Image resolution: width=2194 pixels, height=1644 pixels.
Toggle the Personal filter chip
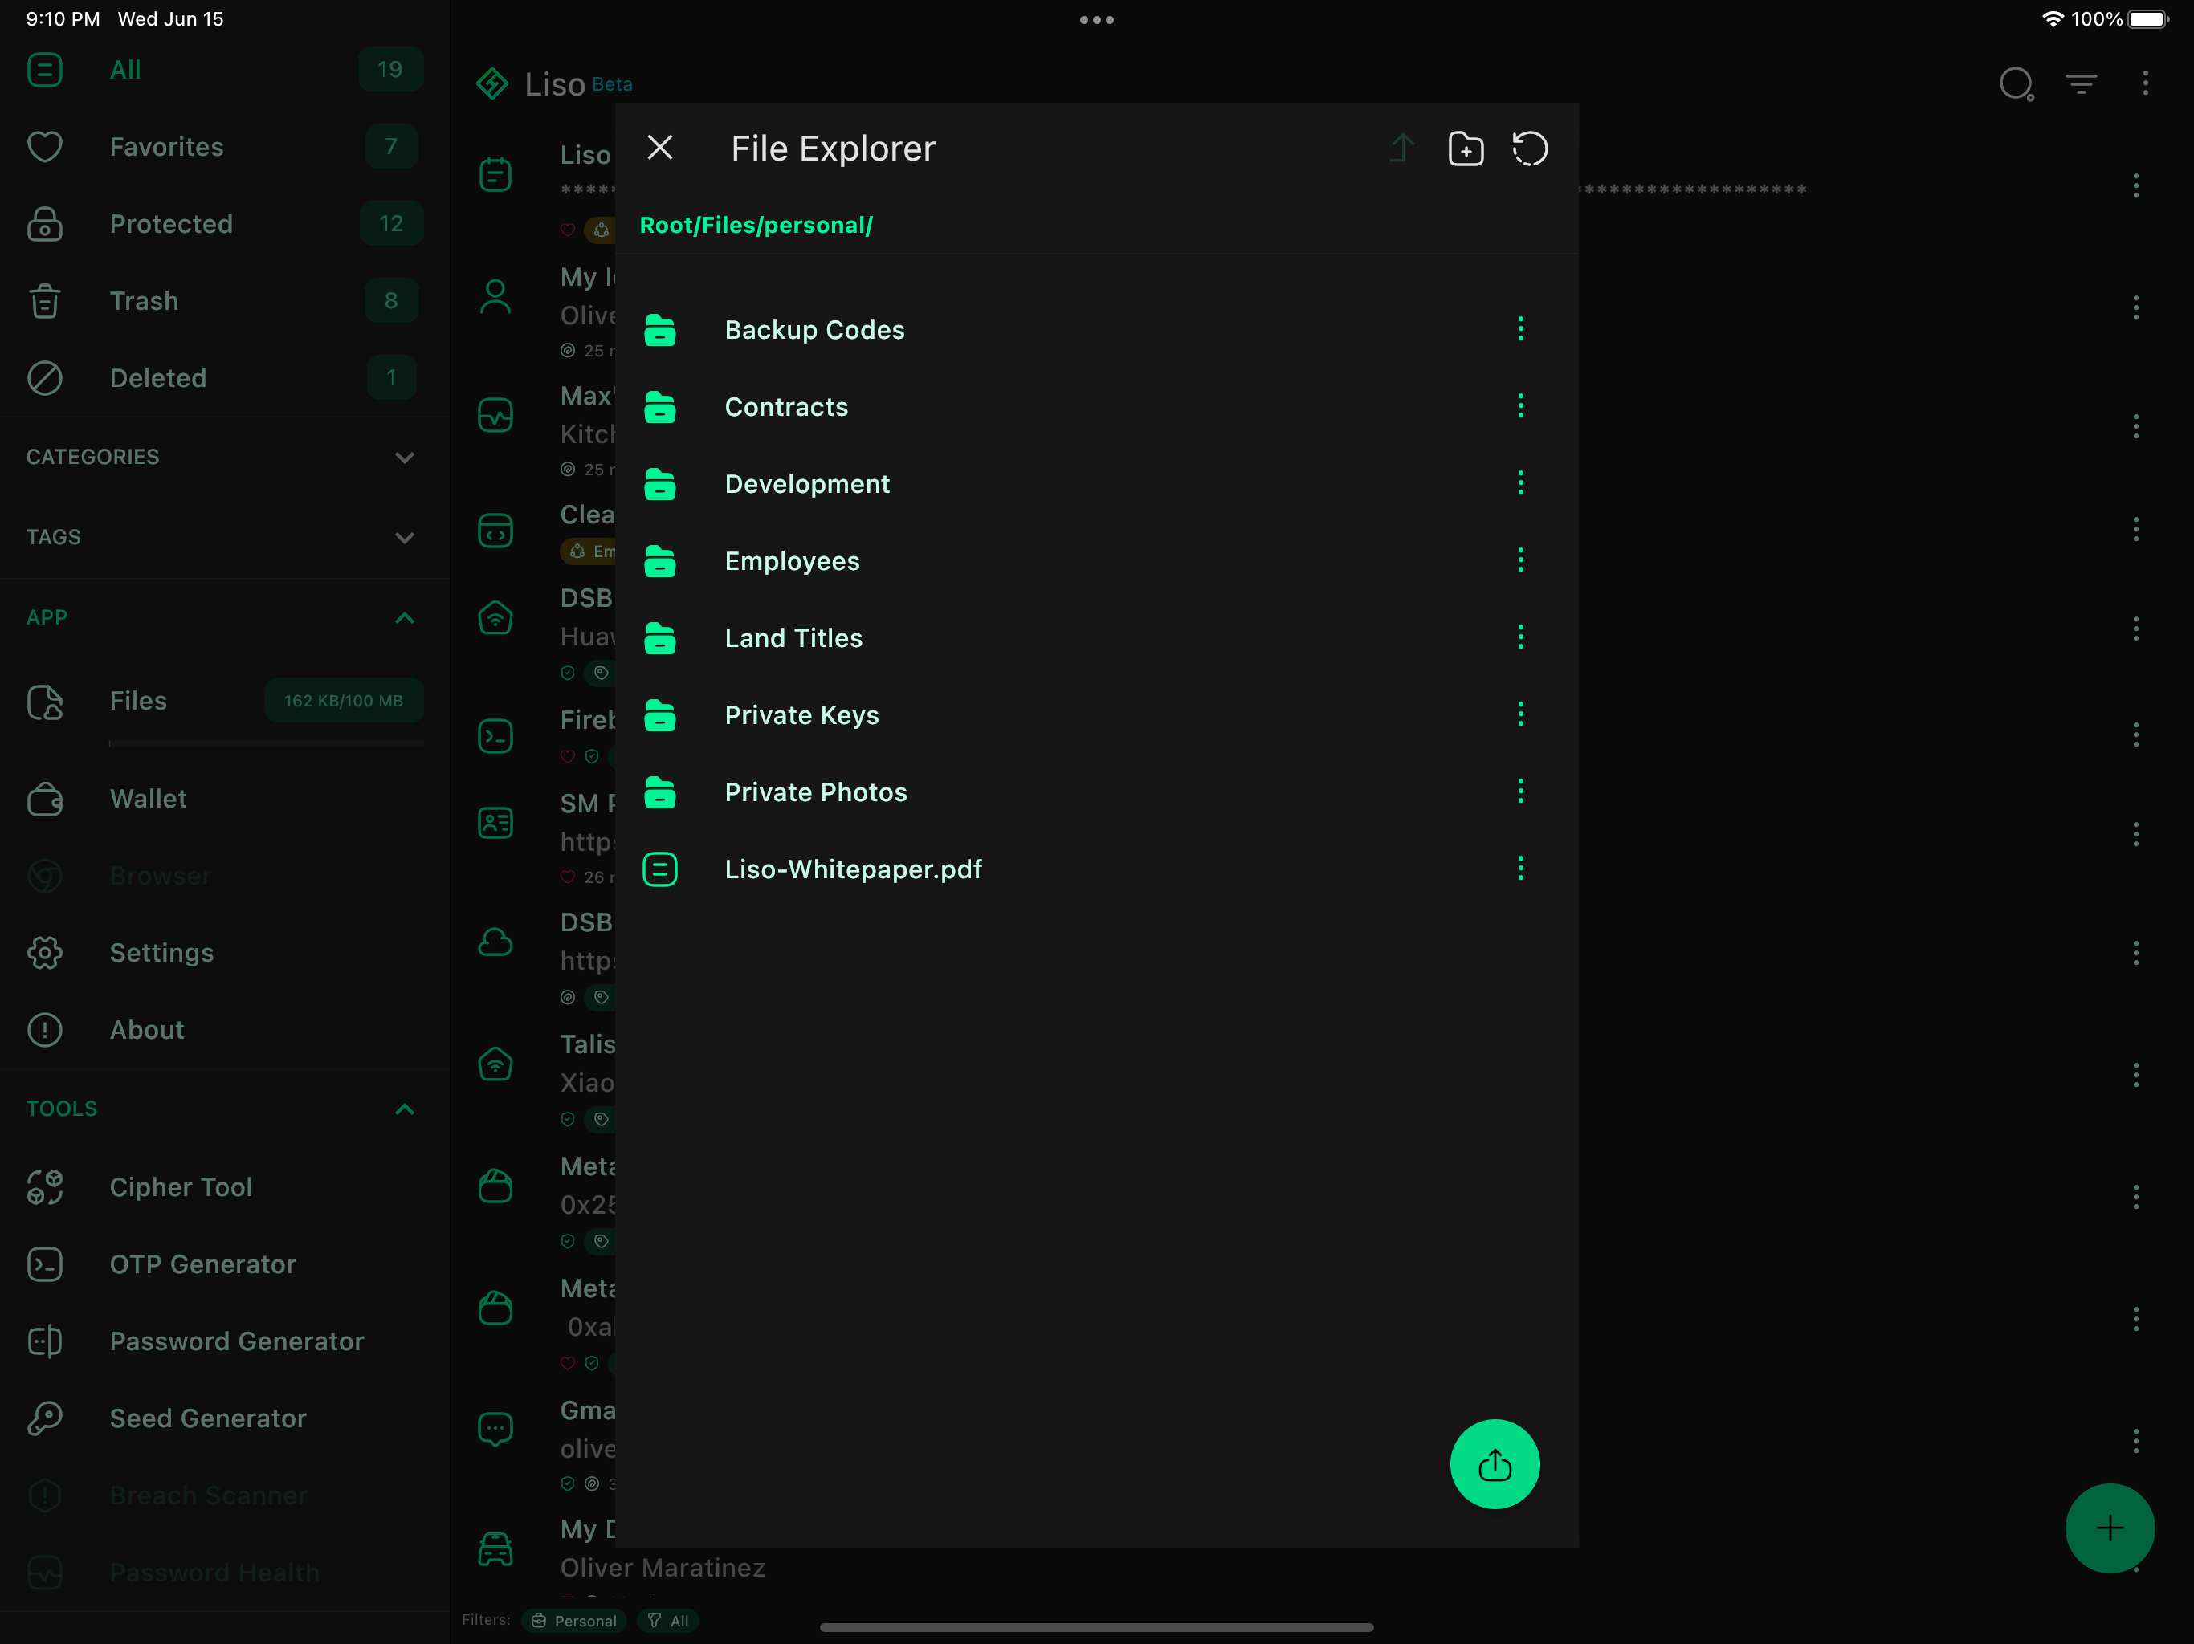pos(574,1619)
